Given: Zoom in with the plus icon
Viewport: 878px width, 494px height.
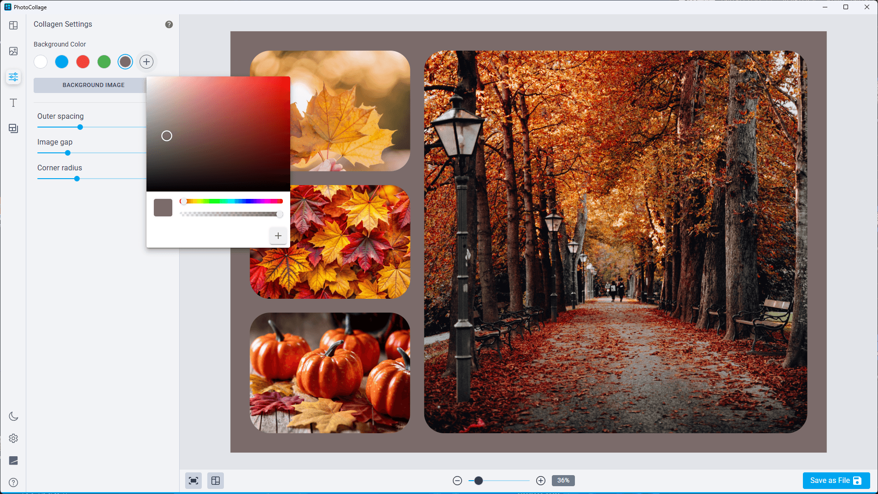Looking at the screenshot, I should click(x=541, y=481).
